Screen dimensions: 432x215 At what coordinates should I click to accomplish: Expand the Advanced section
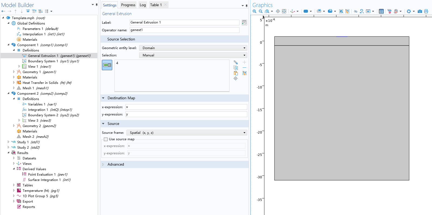[x=103, y=164]
